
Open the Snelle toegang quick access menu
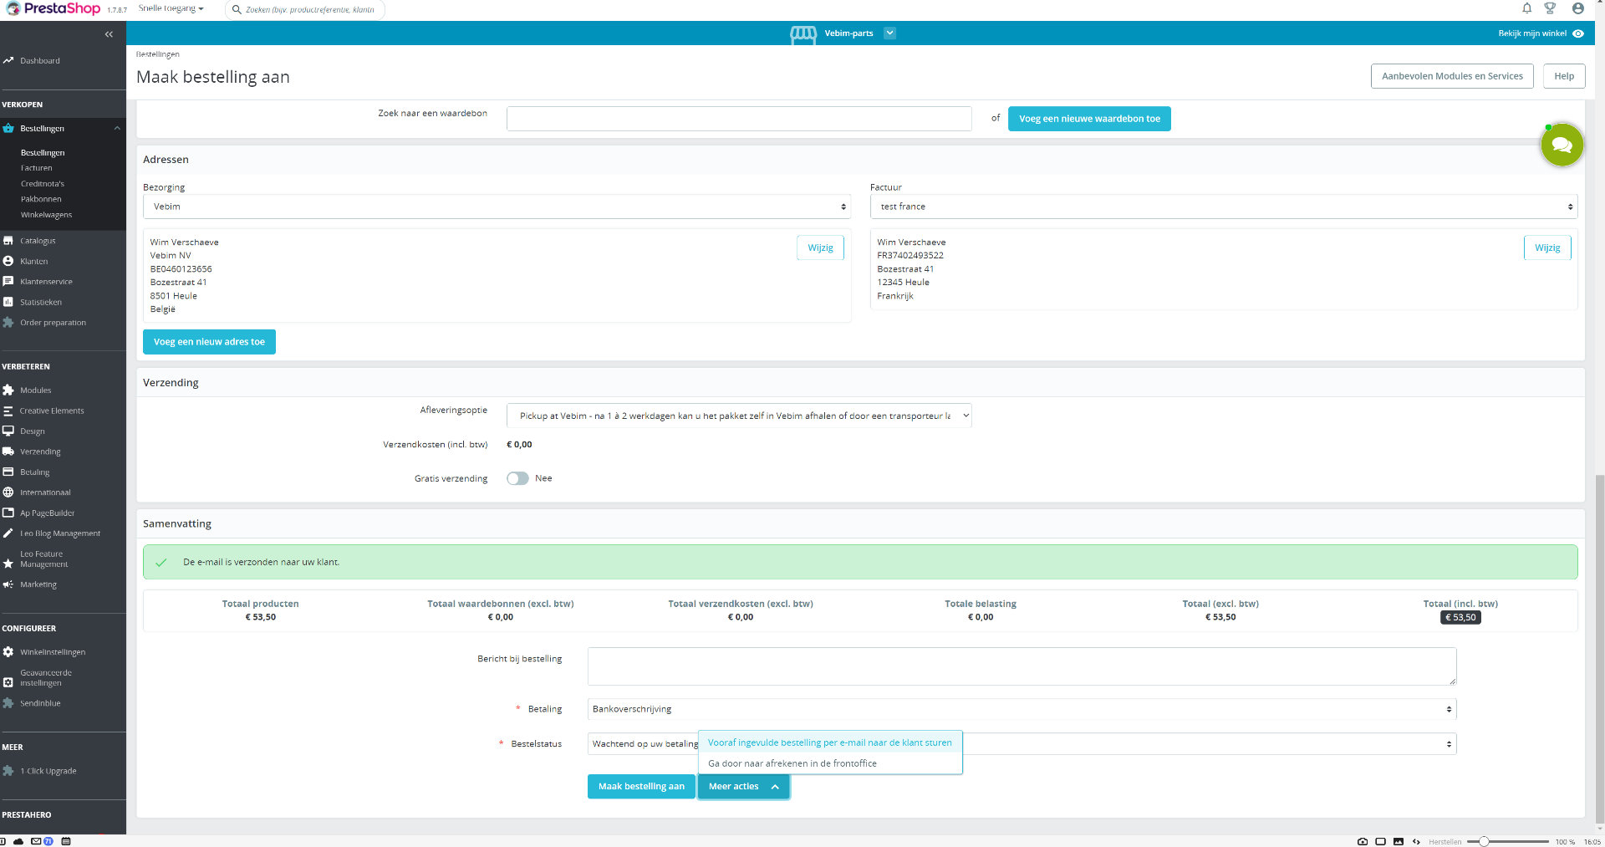pos(171,8)
